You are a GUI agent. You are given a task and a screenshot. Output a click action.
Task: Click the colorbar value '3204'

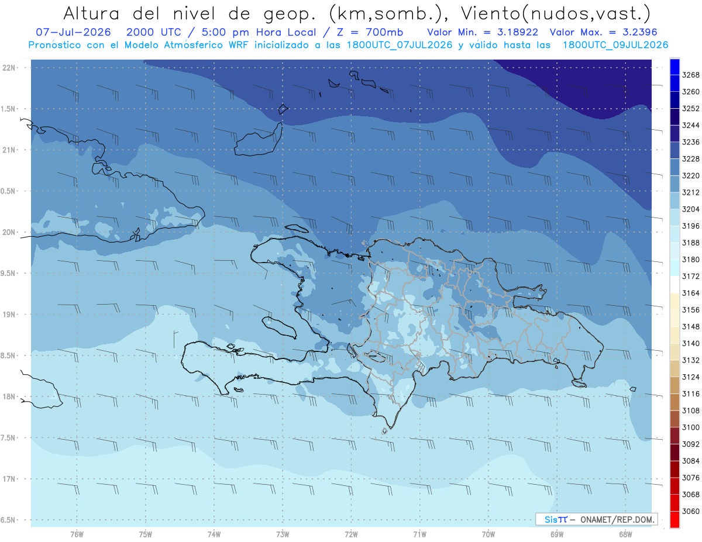pos(691,209)
